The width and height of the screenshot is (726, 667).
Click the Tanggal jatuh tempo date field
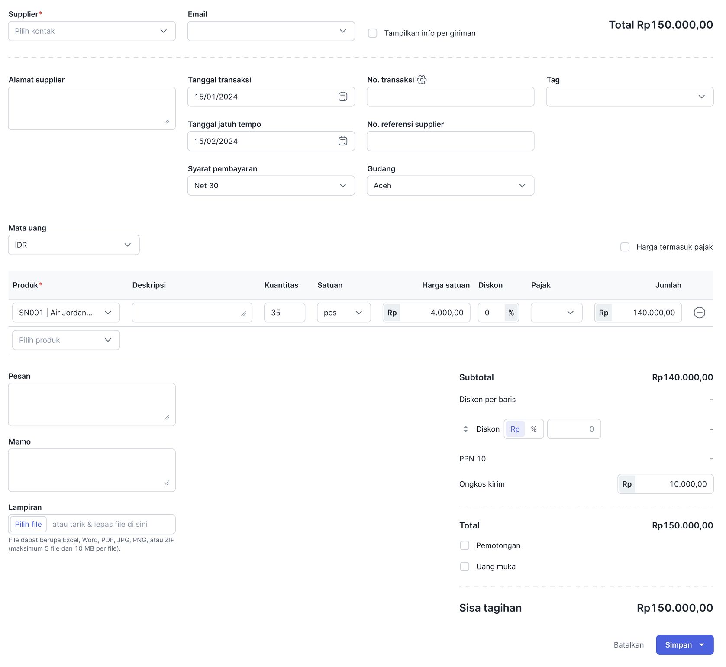pos(271,141)
